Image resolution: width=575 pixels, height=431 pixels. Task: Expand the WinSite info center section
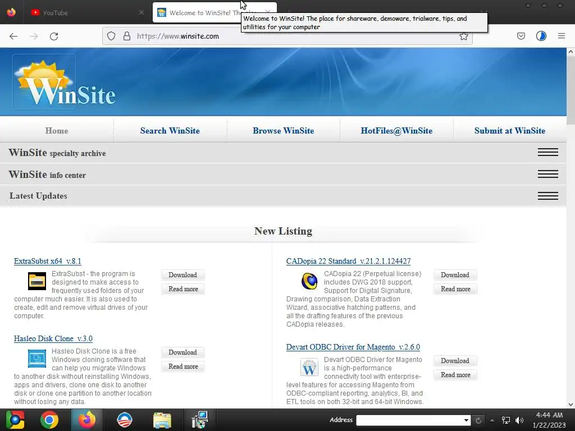tap(548, 174)
